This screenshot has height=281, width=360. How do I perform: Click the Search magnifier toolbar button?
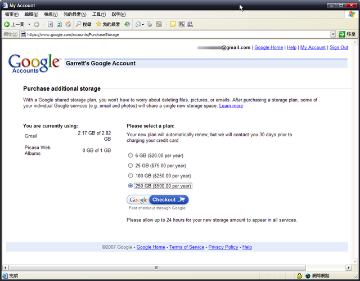(84, 24)
